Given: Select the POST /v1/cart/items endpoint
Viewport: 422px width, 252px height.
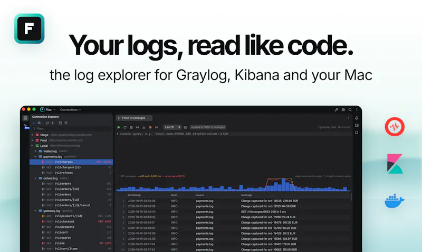Looking at the screenshot, I should (71, 249).
